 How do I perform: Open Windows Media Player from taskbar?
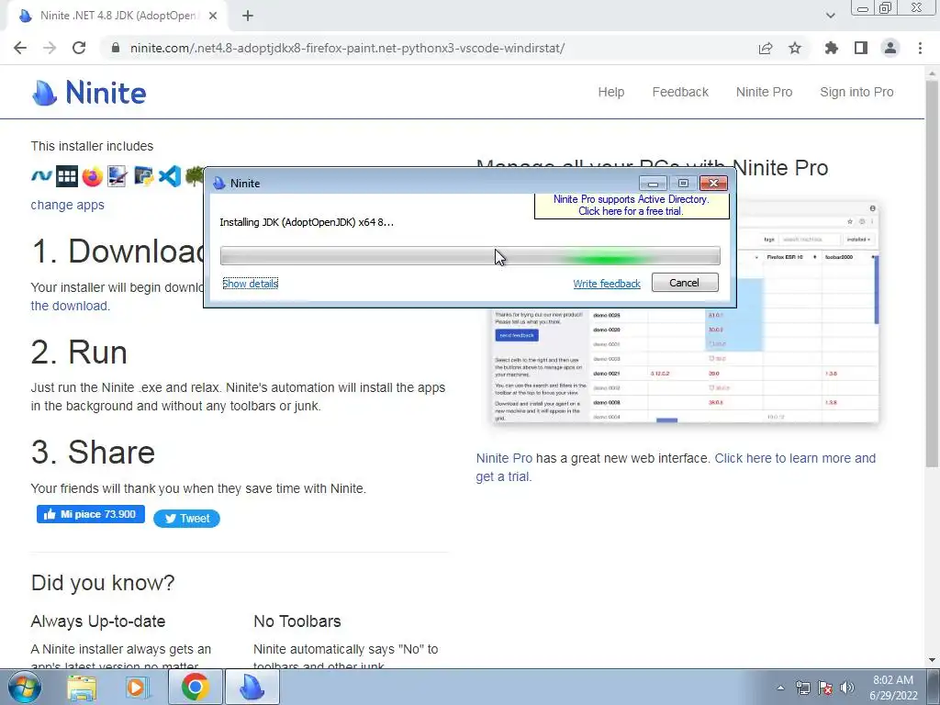pos(138,688)
